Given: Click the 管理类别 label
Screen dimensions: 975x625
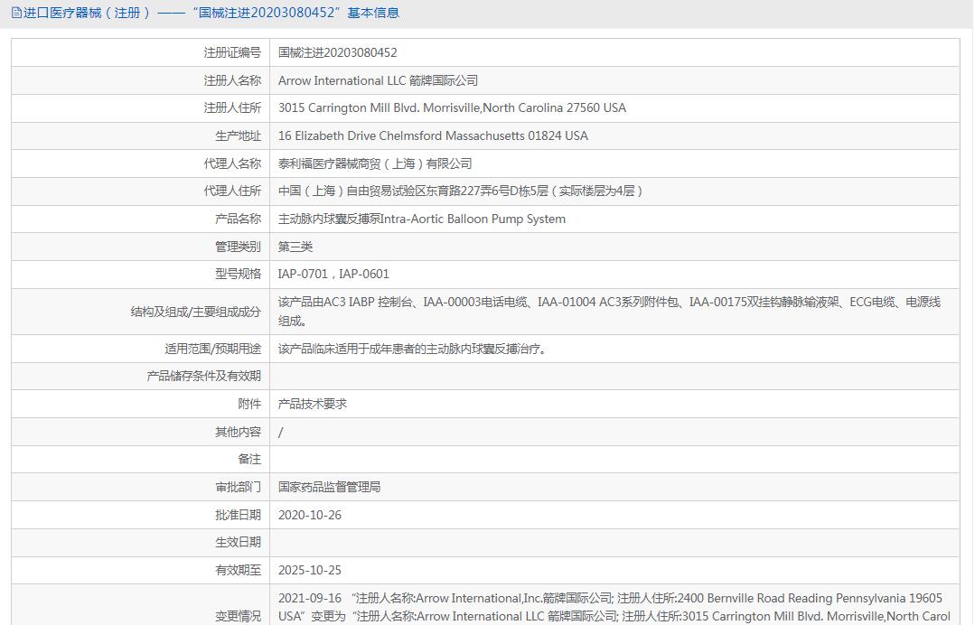Looking at the screenshot, I should [x=238, y=247].
